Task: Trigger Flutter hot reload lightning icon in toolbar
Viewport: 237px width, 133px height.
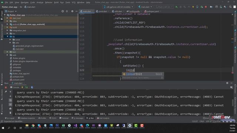Action: click(x=193, y=7)
